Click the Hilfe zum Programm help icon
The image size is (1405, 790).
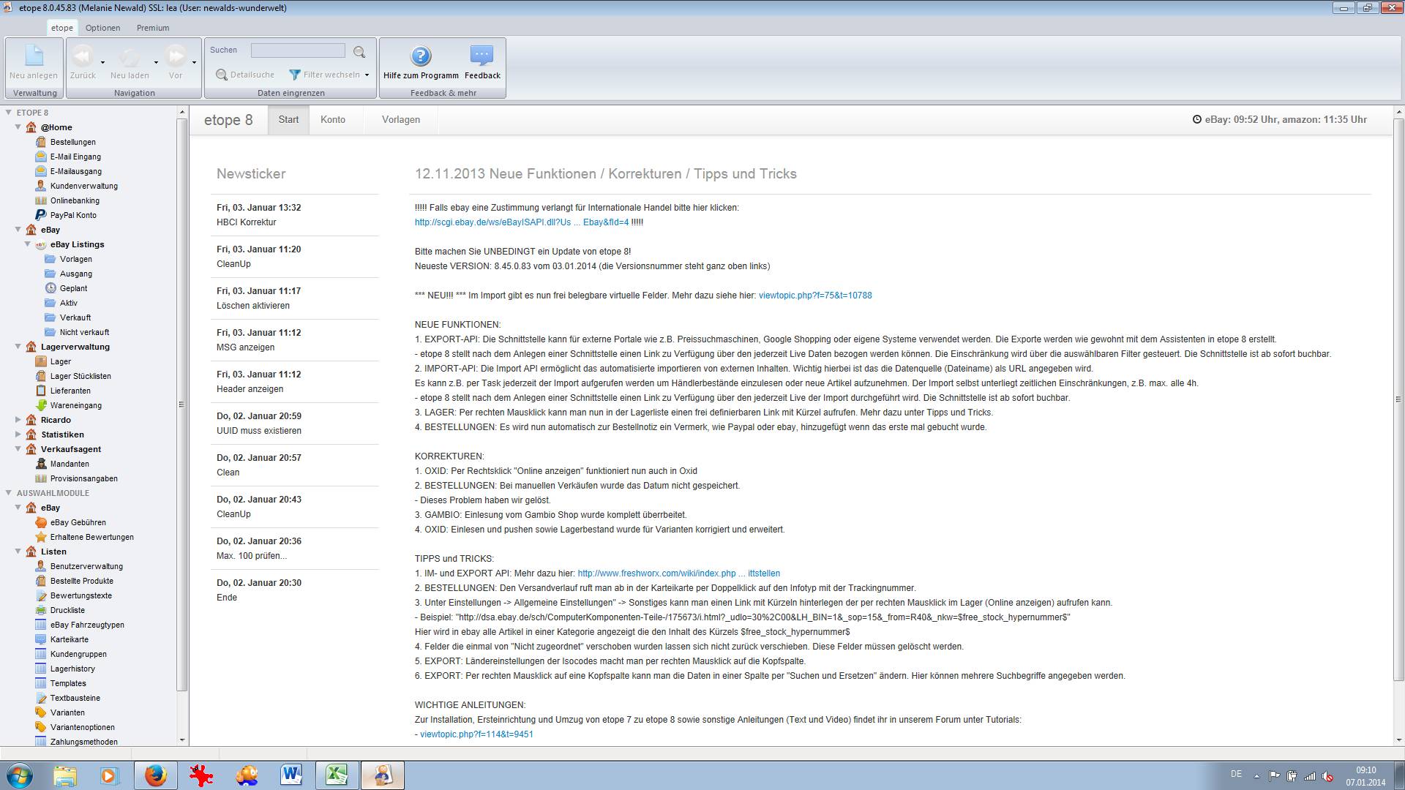[x=420, y=56]
